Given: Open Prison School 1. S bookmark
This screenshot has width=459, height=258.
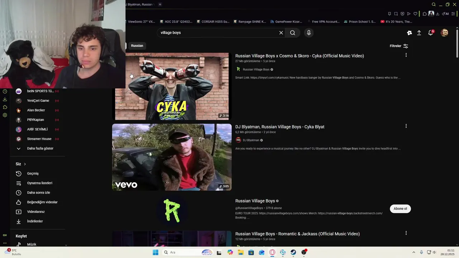Looking at the screenshot, I should click(x=360, y=21).
